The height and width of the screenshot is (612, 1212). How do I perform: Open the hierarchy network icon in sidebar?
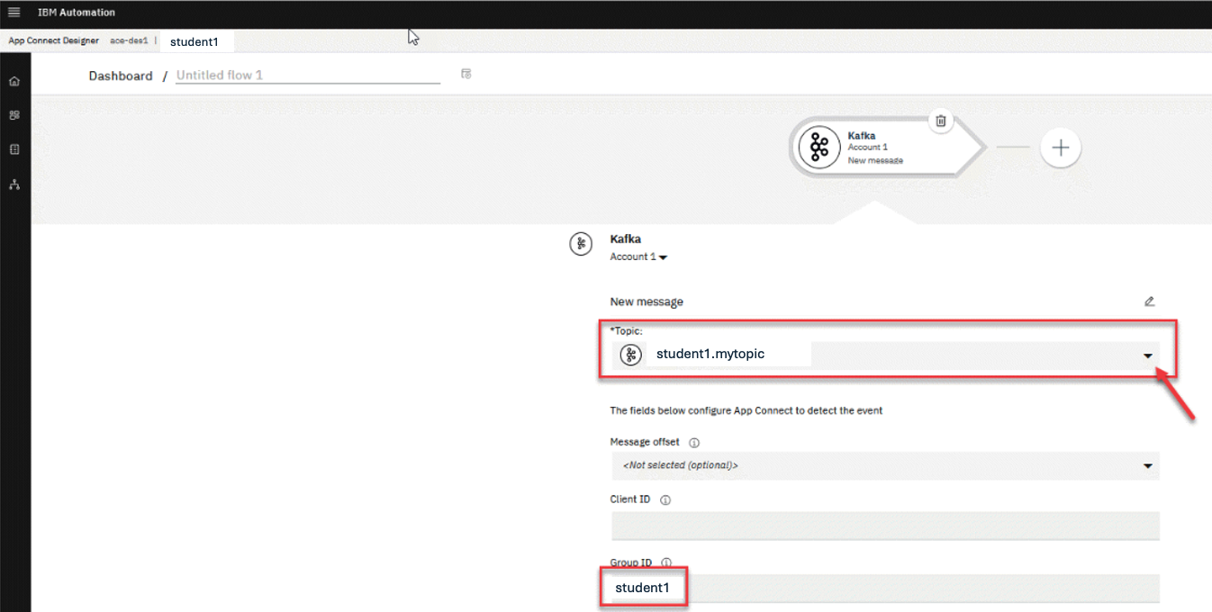tap(14, 184)
